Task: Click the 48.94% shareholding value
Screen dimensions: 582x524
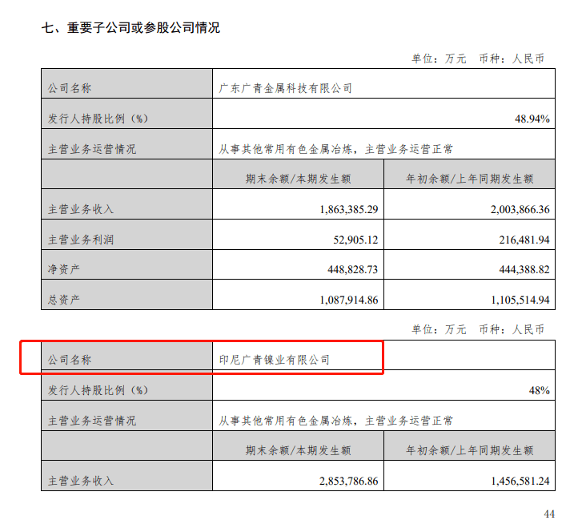Action: 532,119
